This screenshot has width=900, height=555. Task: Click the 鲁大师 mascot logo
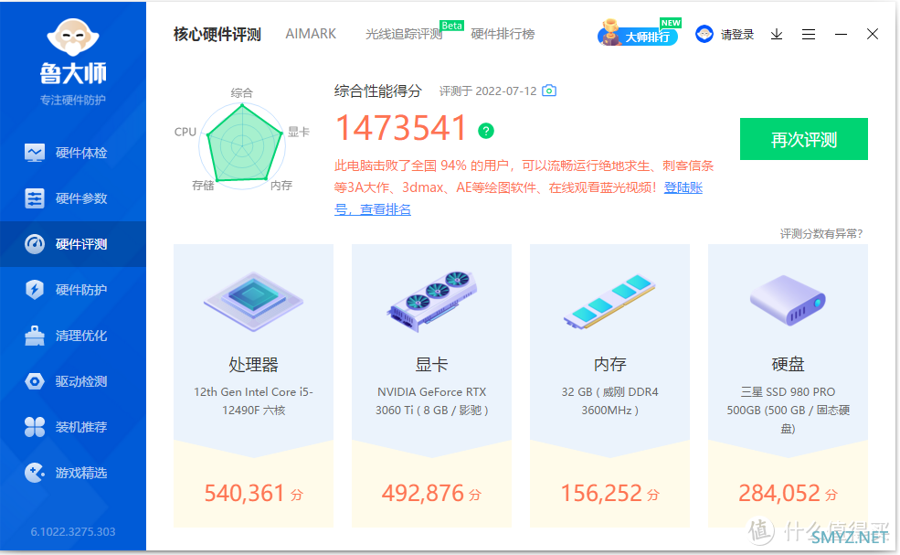[x=73, y=37]
